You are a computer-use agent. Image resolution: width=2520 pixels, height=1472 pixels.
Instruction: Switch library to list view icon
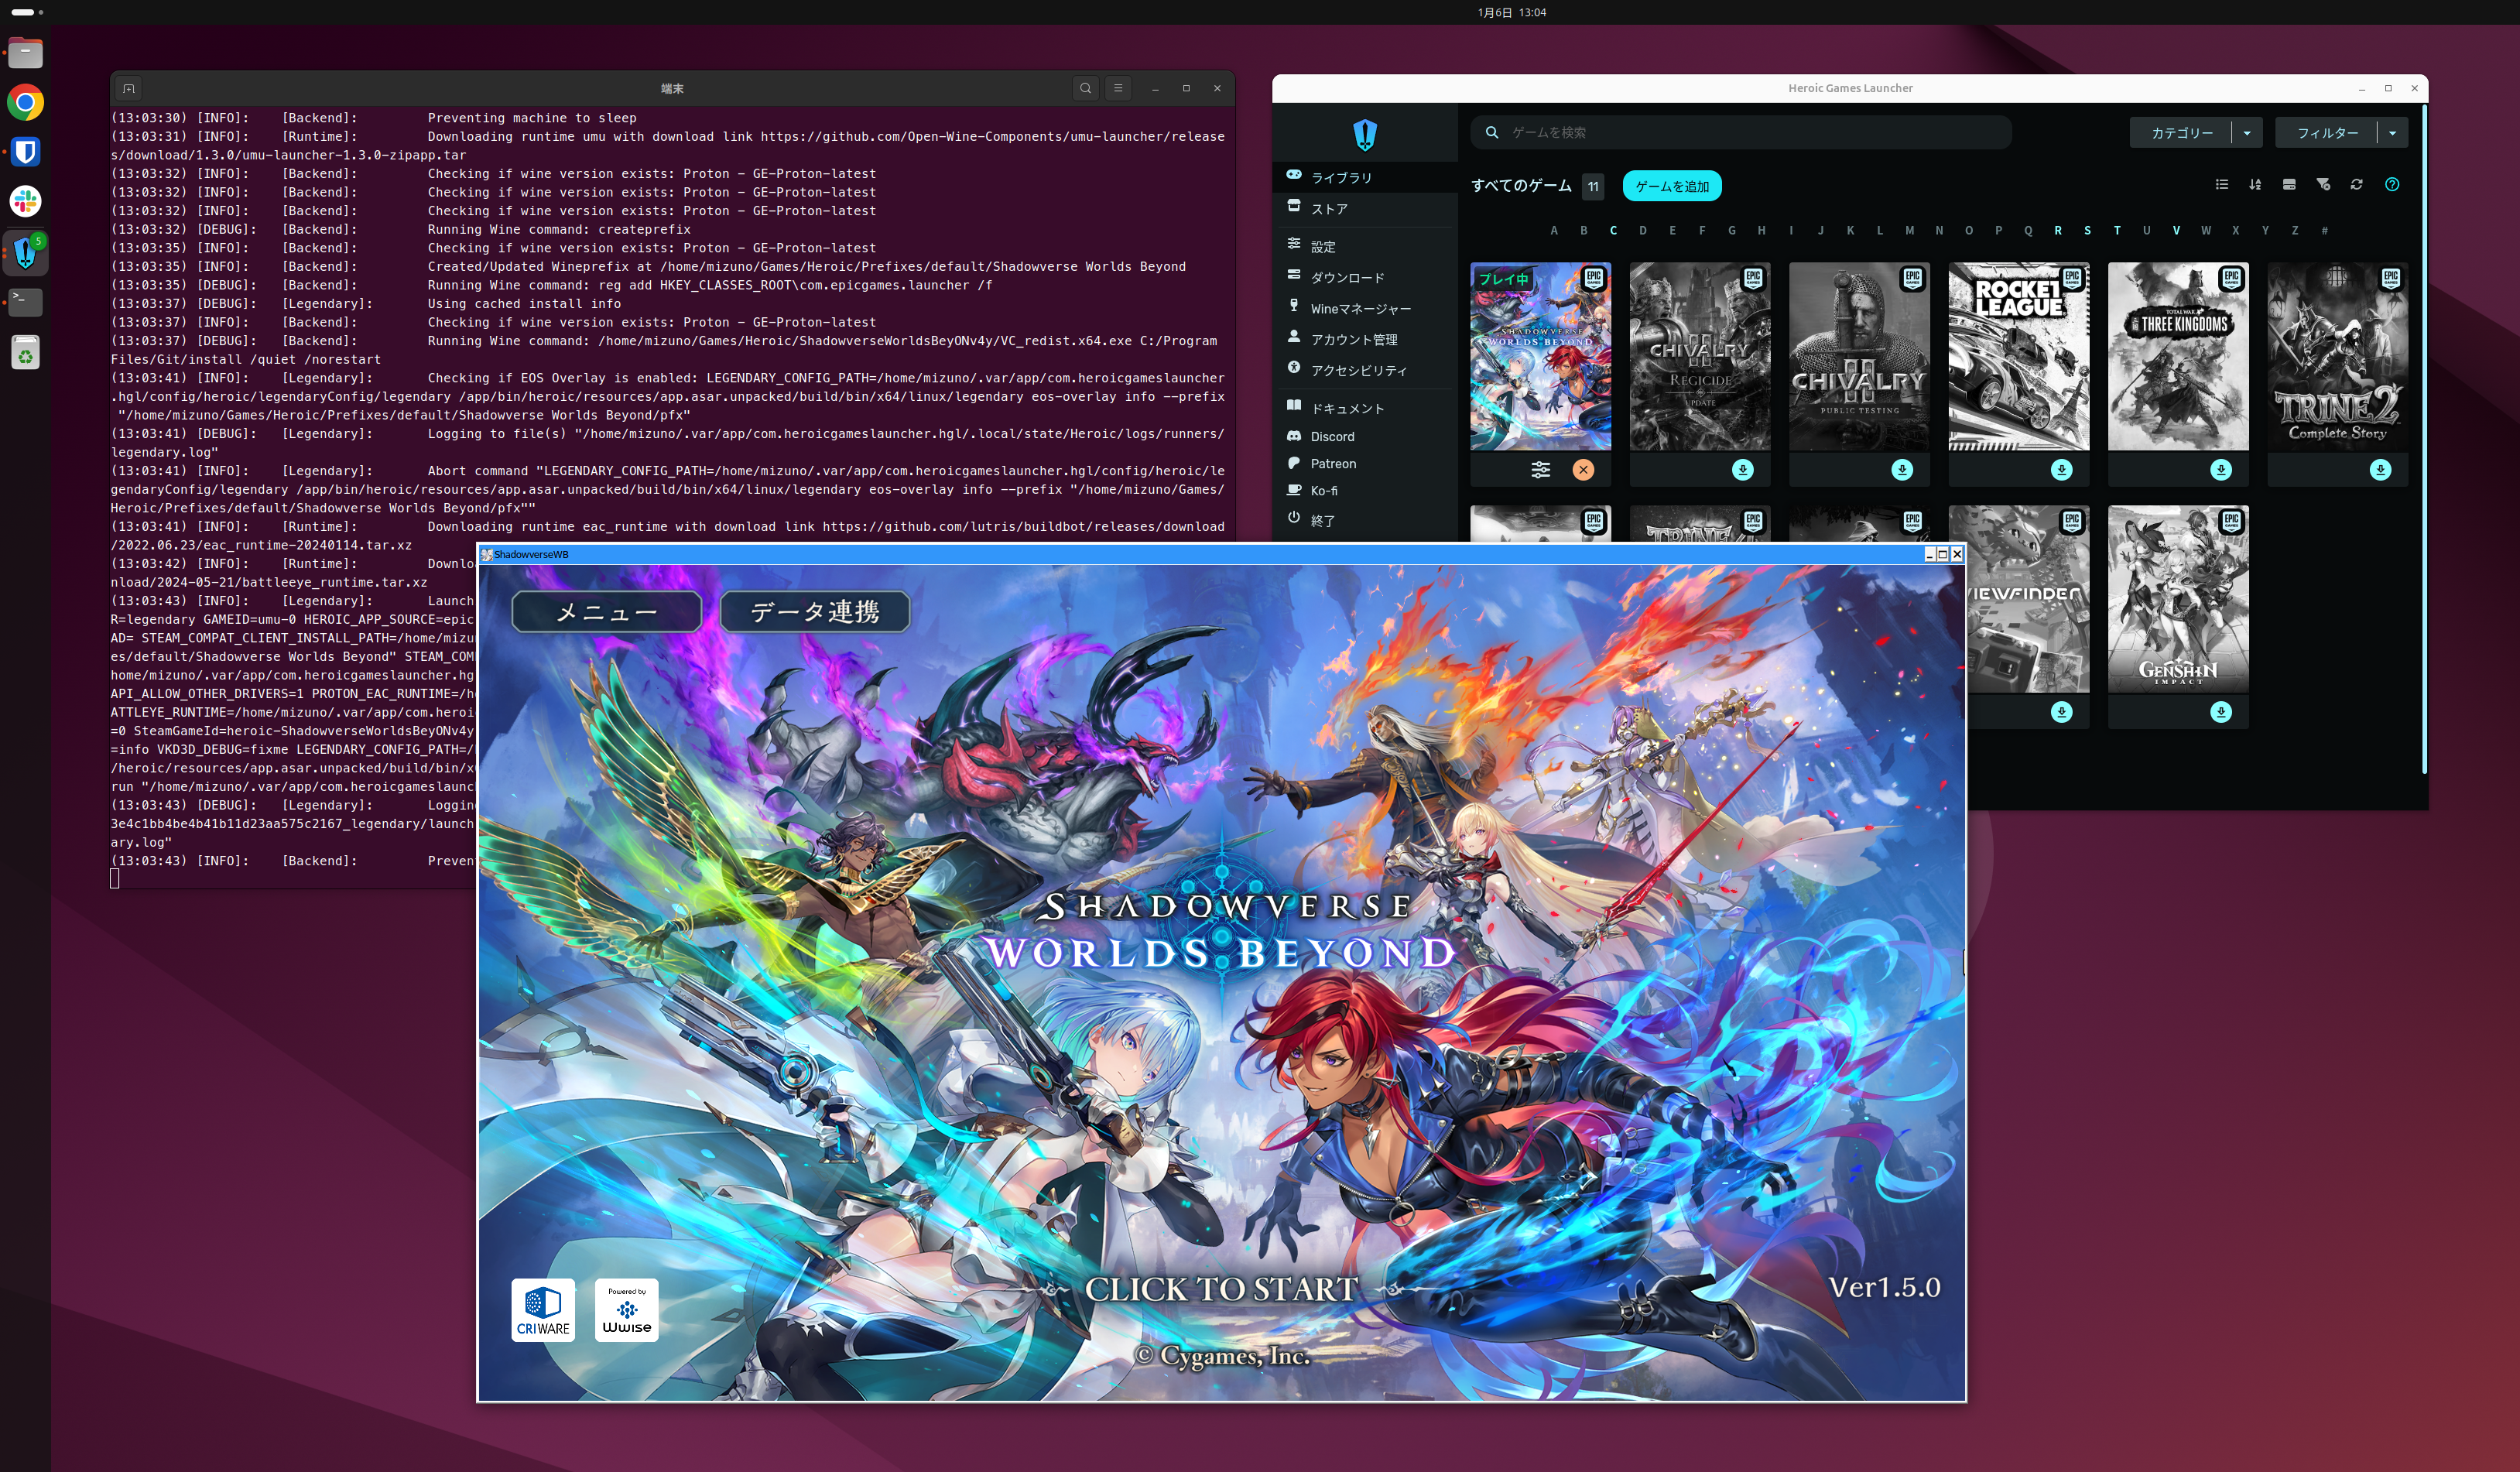point(2222,185)
